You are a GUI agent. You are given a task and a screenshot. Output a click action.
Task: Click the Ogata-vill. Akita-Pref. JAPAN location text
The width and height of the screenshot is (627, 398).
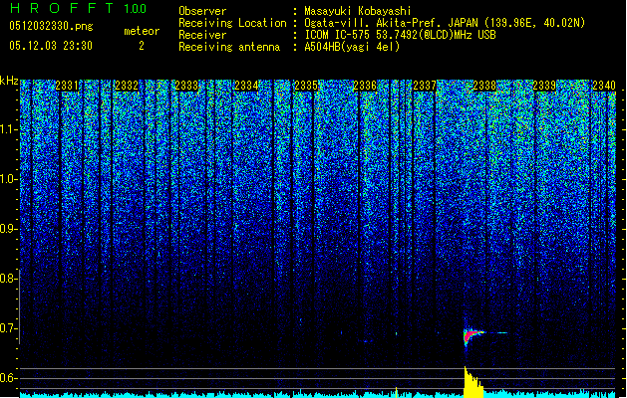point(445,23)
